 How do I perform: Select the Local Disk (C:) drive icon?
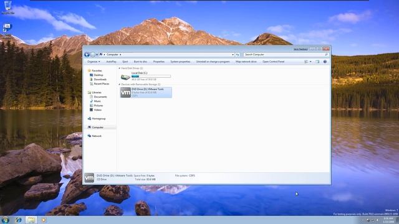(x=125, y=77)
